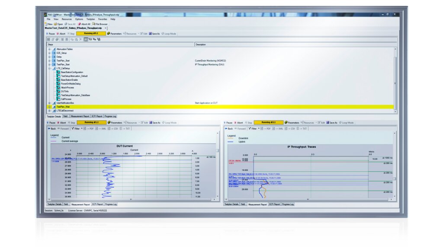
Task: Expand the Delay tree node
Action: [x=49, y=57]
